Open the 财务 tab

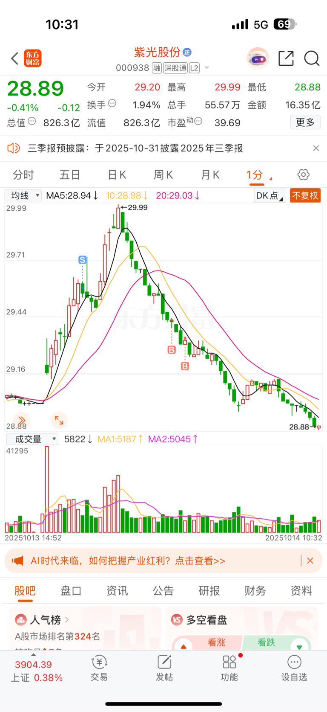(255, 590)
